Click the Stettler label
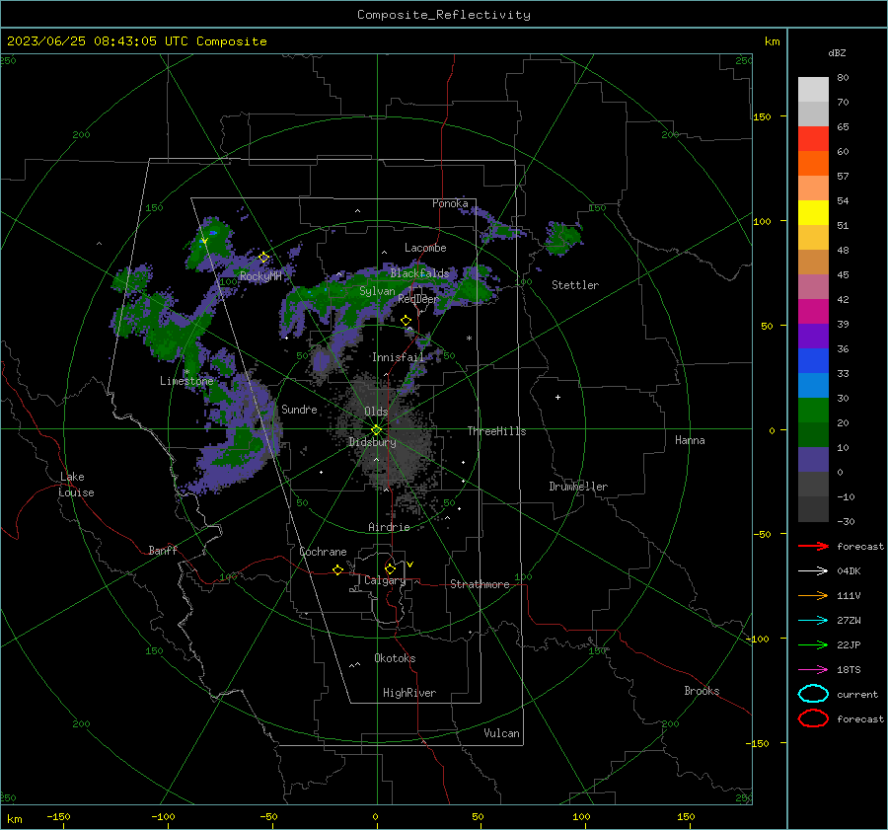Screen dimensions: 888x830 coord(575,285)
